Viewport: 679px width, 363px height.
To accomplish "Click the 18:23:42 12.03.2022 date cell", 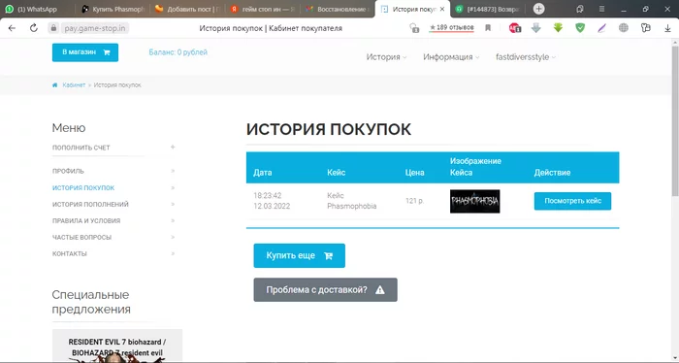I will pos(272,201).
